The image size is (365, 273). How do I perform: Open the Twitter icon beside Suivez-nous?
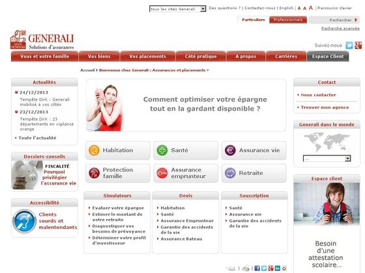(349, 45)
